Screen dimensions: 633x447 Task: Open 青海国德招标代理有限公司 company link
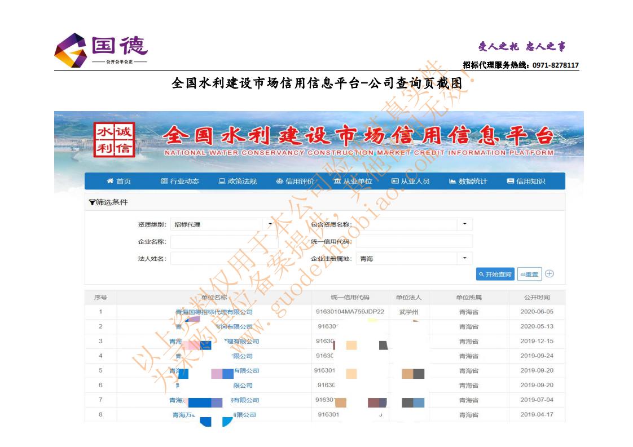point(214,312)
